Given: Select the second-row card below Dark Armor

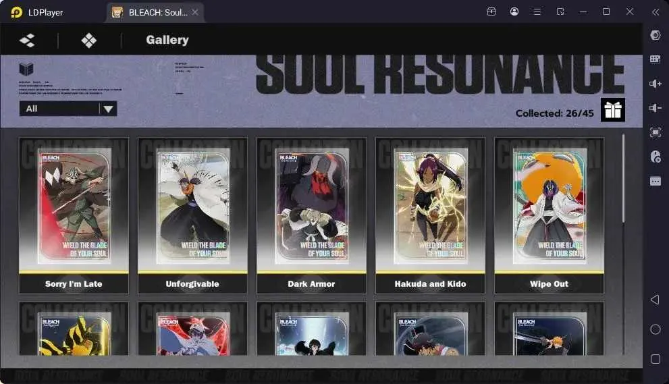Looking at the screenshot, I should pos(311,329).
